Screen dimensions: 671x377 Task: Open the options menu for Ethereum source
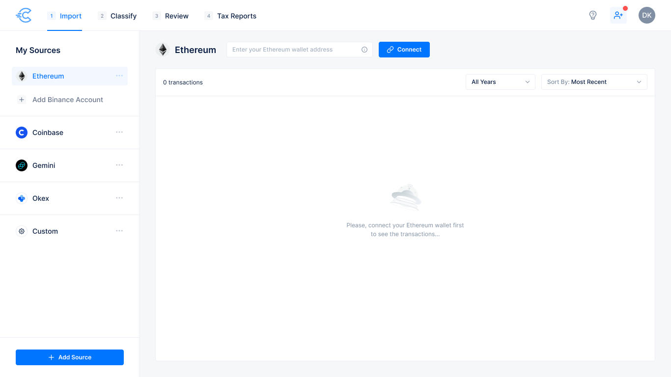click(x=119, y=76)
